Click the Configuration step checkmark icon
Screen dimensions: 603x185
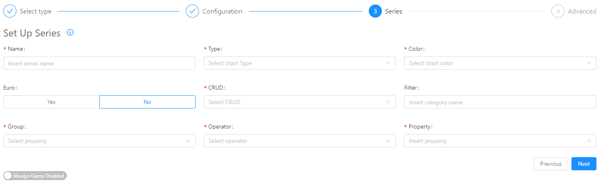click(192, 11)
